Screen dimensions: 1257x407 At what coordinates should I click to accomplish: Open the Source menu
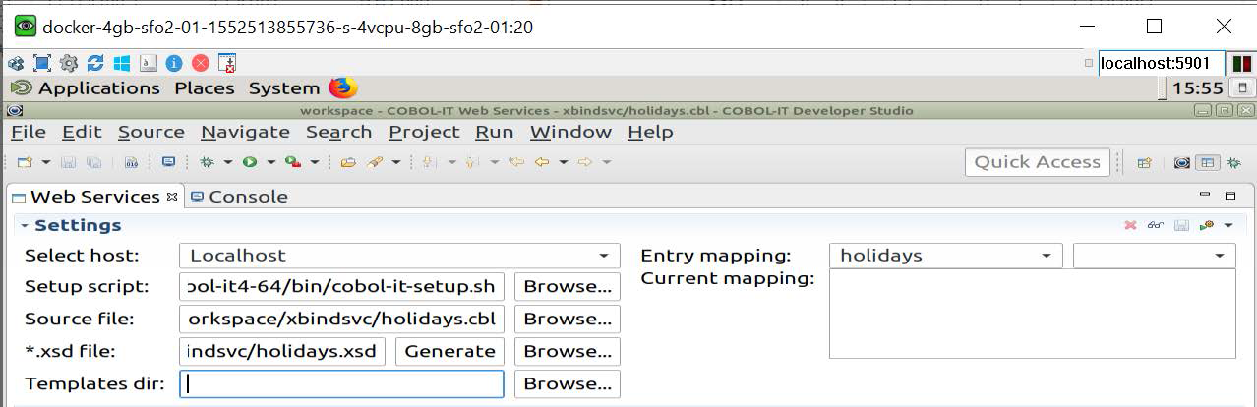tap(151, 132)
